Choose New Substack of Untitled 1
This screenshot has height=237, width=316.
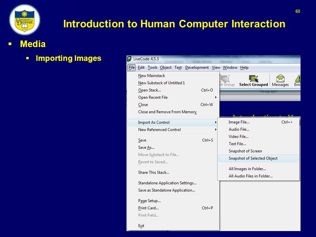[x=173, y=83]
